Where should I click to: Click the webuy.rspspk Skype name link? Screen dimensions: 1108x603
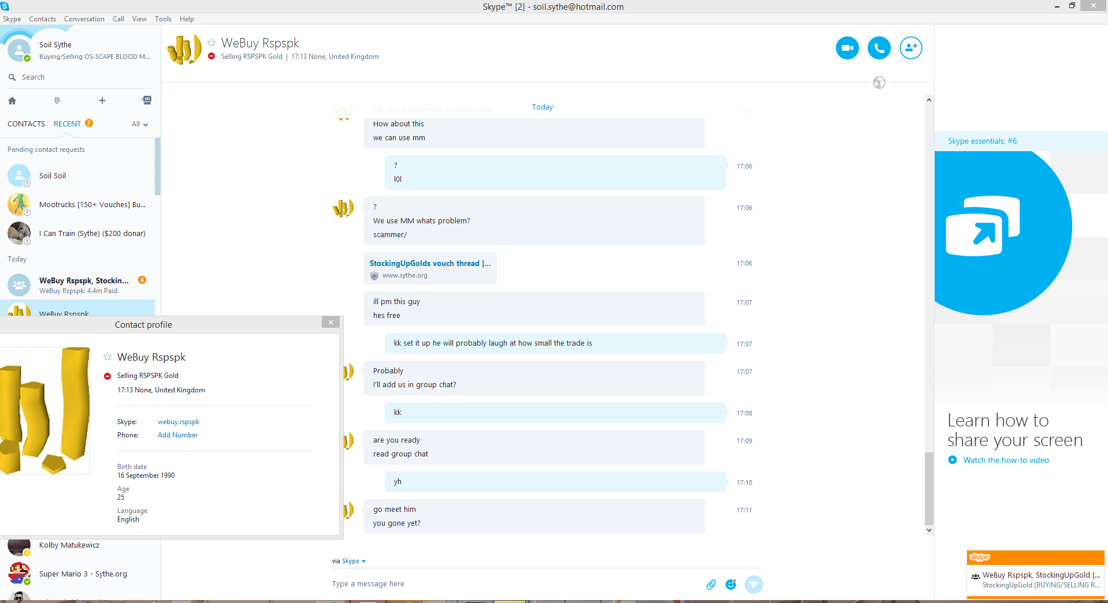(179, 422)
